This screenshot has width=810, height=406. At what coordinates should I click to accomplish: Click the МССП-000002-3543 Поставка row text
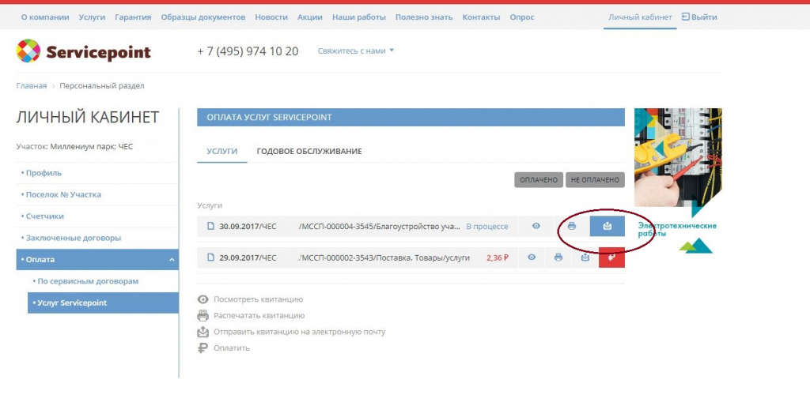pyautogui.click(x=384, y=258)
